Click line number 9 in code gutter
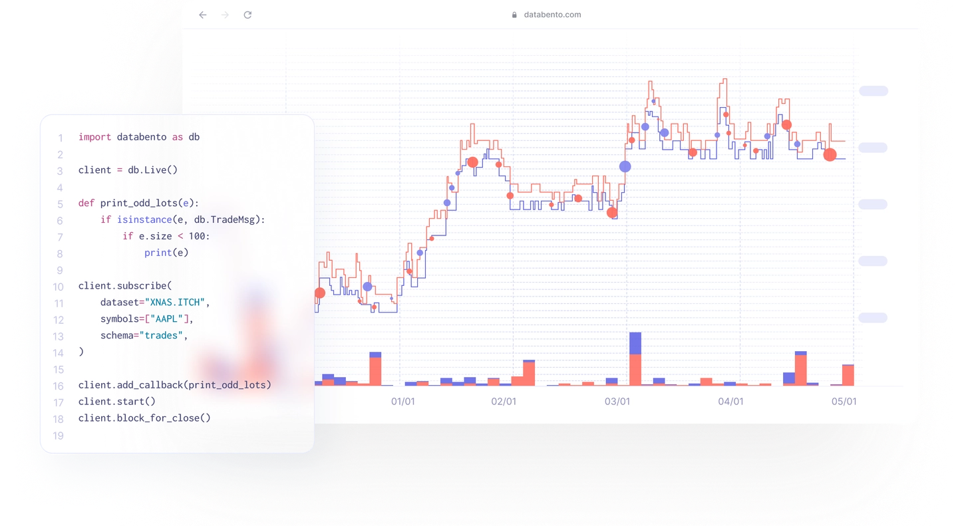958x526 pixels. click(x=60, y=271)
